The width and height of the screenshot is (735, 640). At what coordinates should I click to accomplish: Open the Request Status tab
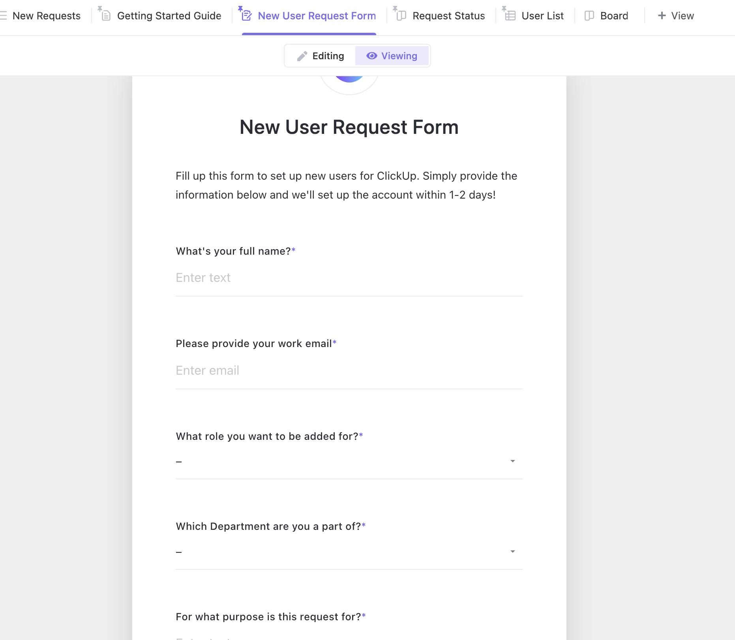coord(448,16)
